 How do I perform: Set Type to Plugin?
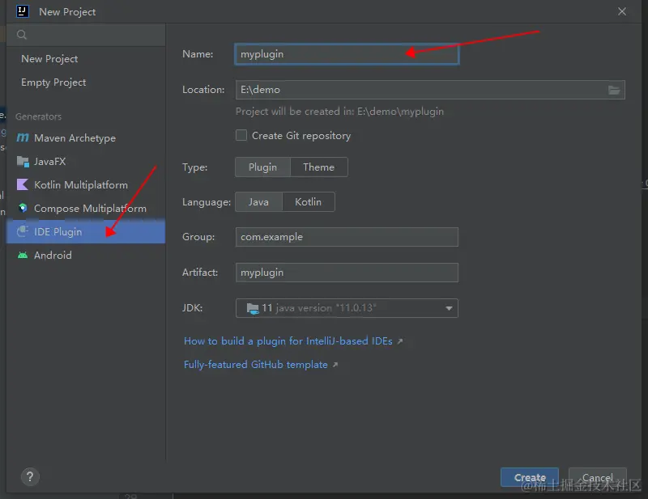pyautogui.click(x=262, y=167)
